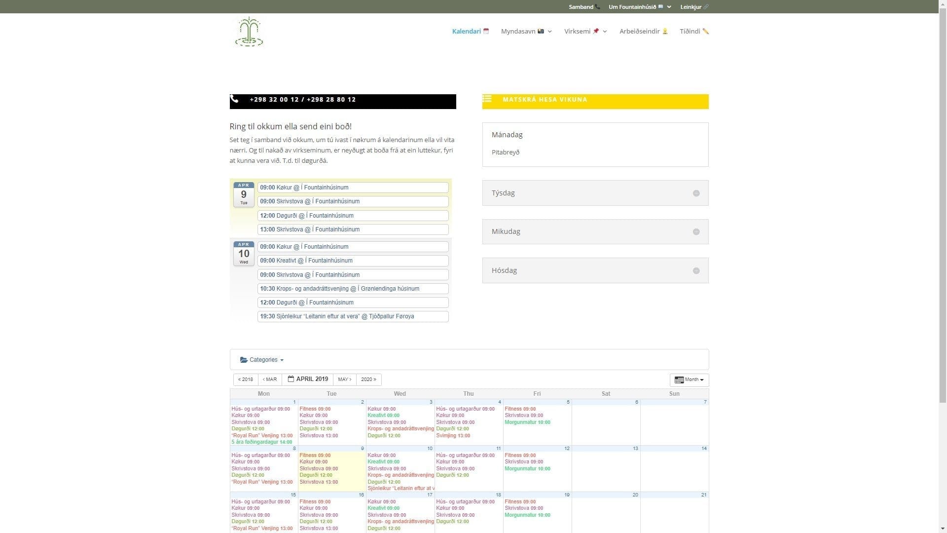Open the 19:30 Sjónleikur event entry
The width and height of the screenshot is (947, 533).
click(x=353, y=316)
